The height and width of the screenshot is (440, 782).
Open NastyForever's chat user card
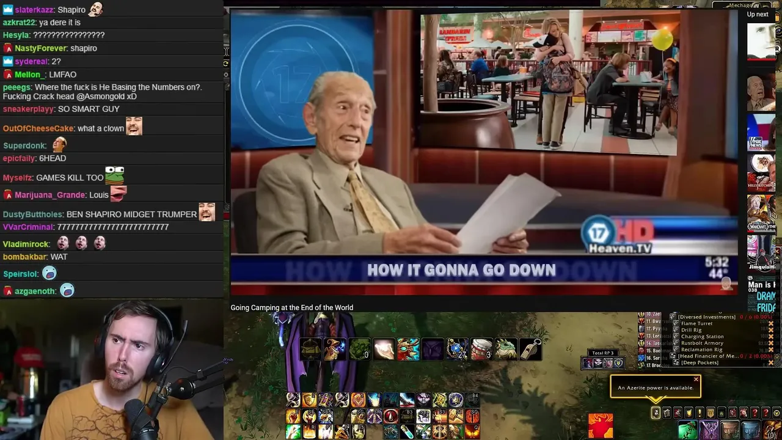(x=40, y=48)
